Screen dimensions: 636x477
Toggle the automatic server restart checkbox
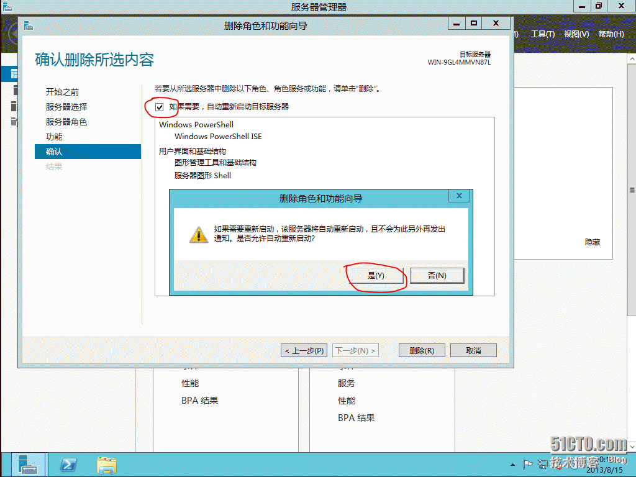click(160, 107)
